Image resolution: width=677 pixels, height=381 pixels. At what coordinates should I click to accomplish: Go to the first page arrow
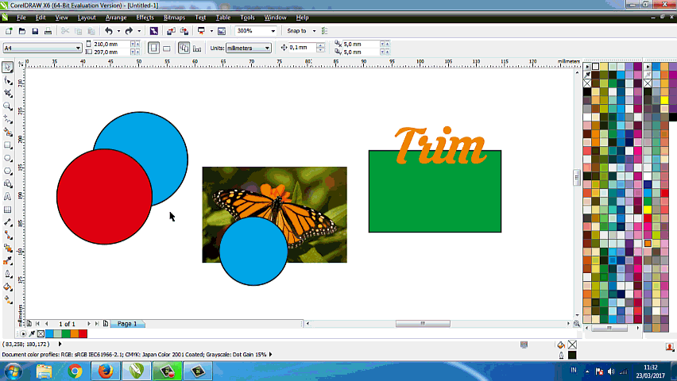(x=37, y=324)
